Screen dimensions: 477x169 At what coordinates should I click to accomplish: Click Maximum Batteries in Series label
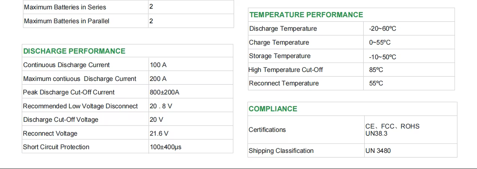click(65, 7)
